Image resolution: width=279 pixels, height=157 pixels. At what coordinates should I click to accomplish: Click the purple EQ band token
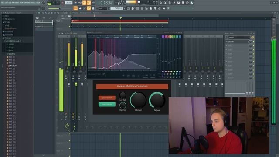163,37
